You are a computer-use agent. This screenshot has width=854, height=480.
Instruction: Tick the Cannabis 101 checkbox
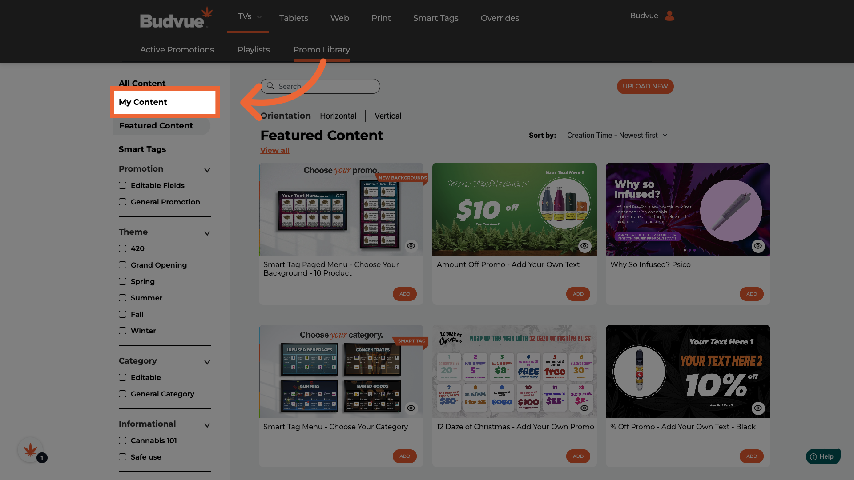coord(123,440)
